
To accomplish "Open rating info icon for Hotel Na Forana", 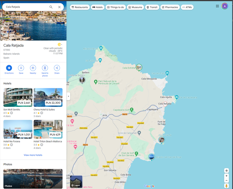I will click(11, 145).
